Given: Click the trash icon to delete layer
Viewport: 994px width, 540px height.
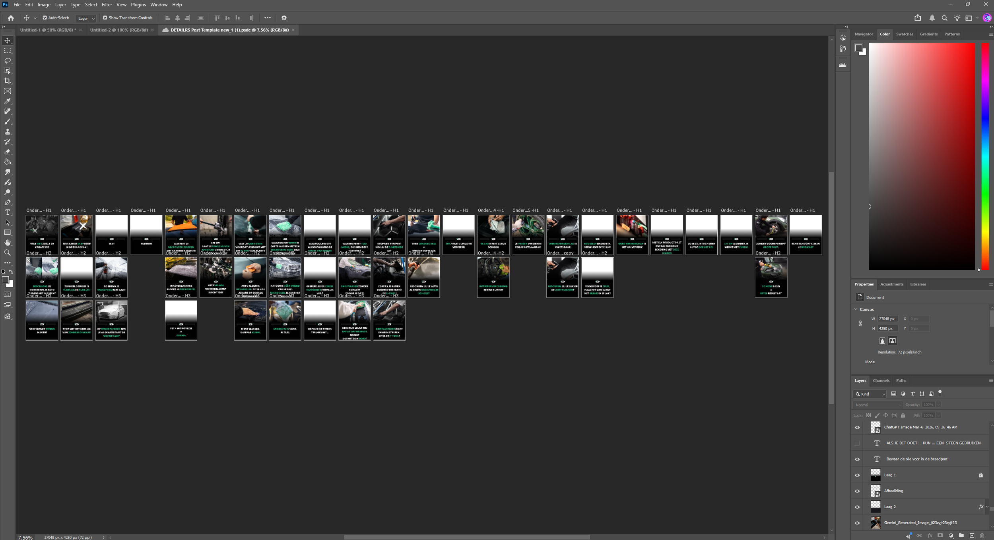Looking at the screenshot, I should coord(982,536).
